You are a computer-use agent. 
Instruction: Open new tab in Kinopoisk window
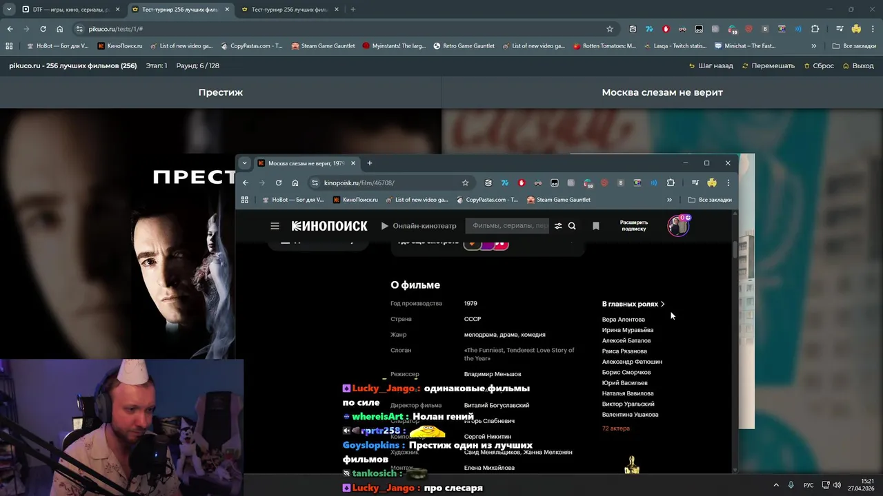370,163
